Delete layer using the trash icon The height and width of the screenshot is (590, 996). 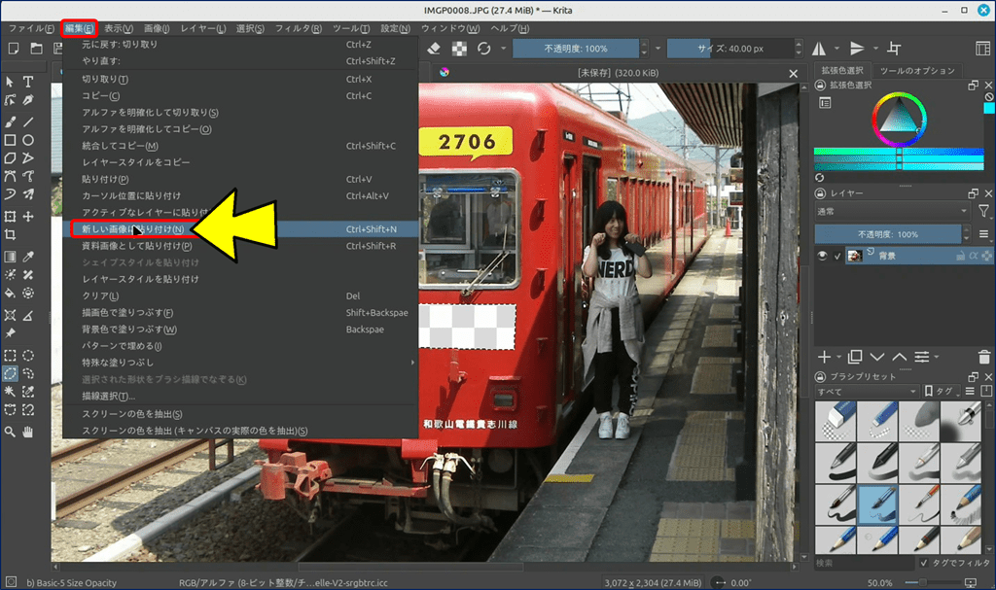(x=984, y=358)
